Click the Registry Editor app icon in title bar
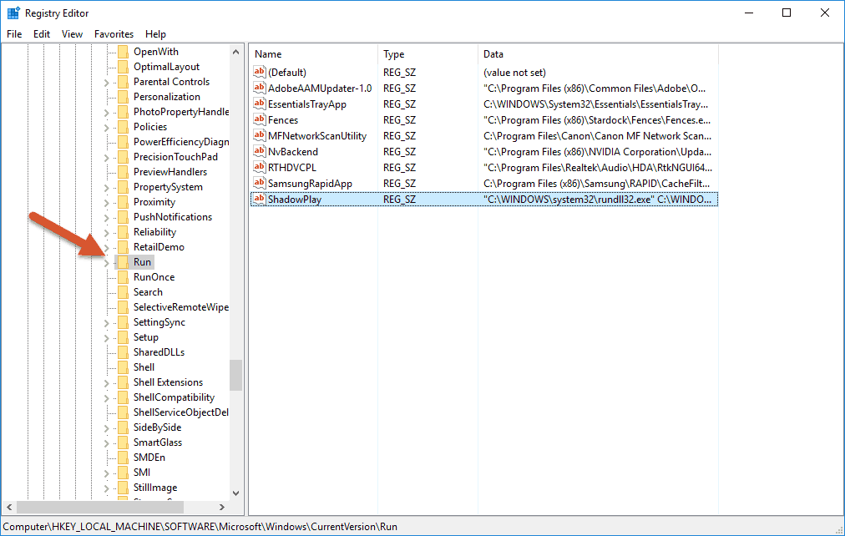The width and height of the screenshot is (845, 536). point(13,13)
